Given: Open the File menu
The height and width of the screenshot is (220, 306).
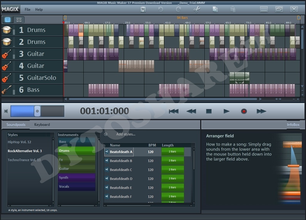Looking at the screenshot, I should point(27,9).
